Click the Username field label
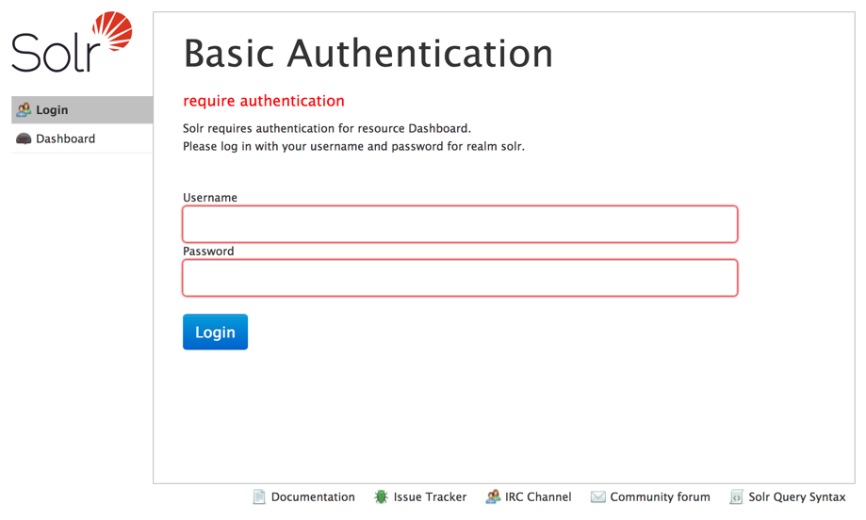 click(x=210, y=198)
